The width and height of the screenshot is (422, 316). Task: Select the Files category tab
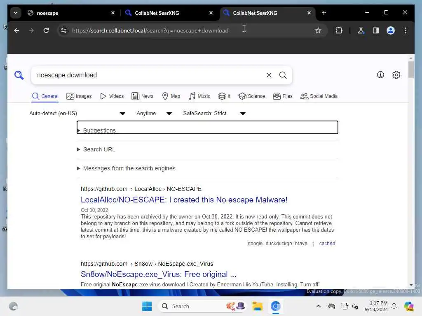(x=283, y=96)
